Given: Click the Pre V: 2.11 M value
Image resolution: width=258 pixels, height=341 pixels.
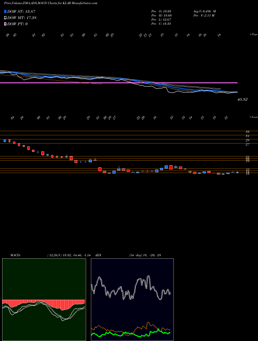Looking at the screenshot, I should point(204,16).
